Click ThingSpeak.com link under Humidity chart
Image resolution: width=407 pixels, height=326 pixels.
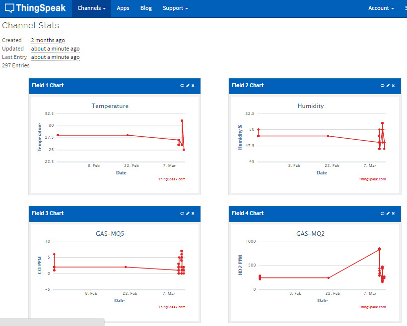[x=372, y=179]
